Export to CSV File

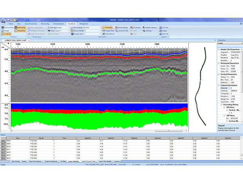(164, 27)
